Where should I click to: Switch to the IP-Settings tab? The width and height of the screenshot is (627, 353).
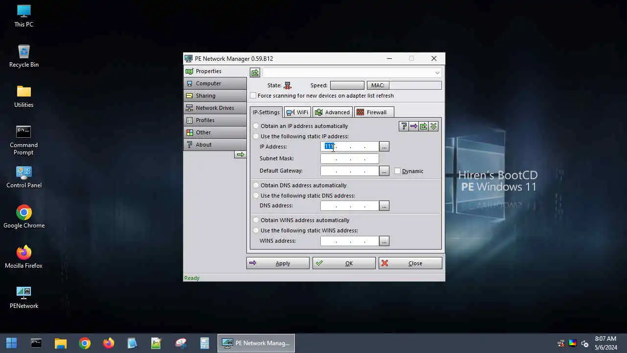(x=266, y=112)
